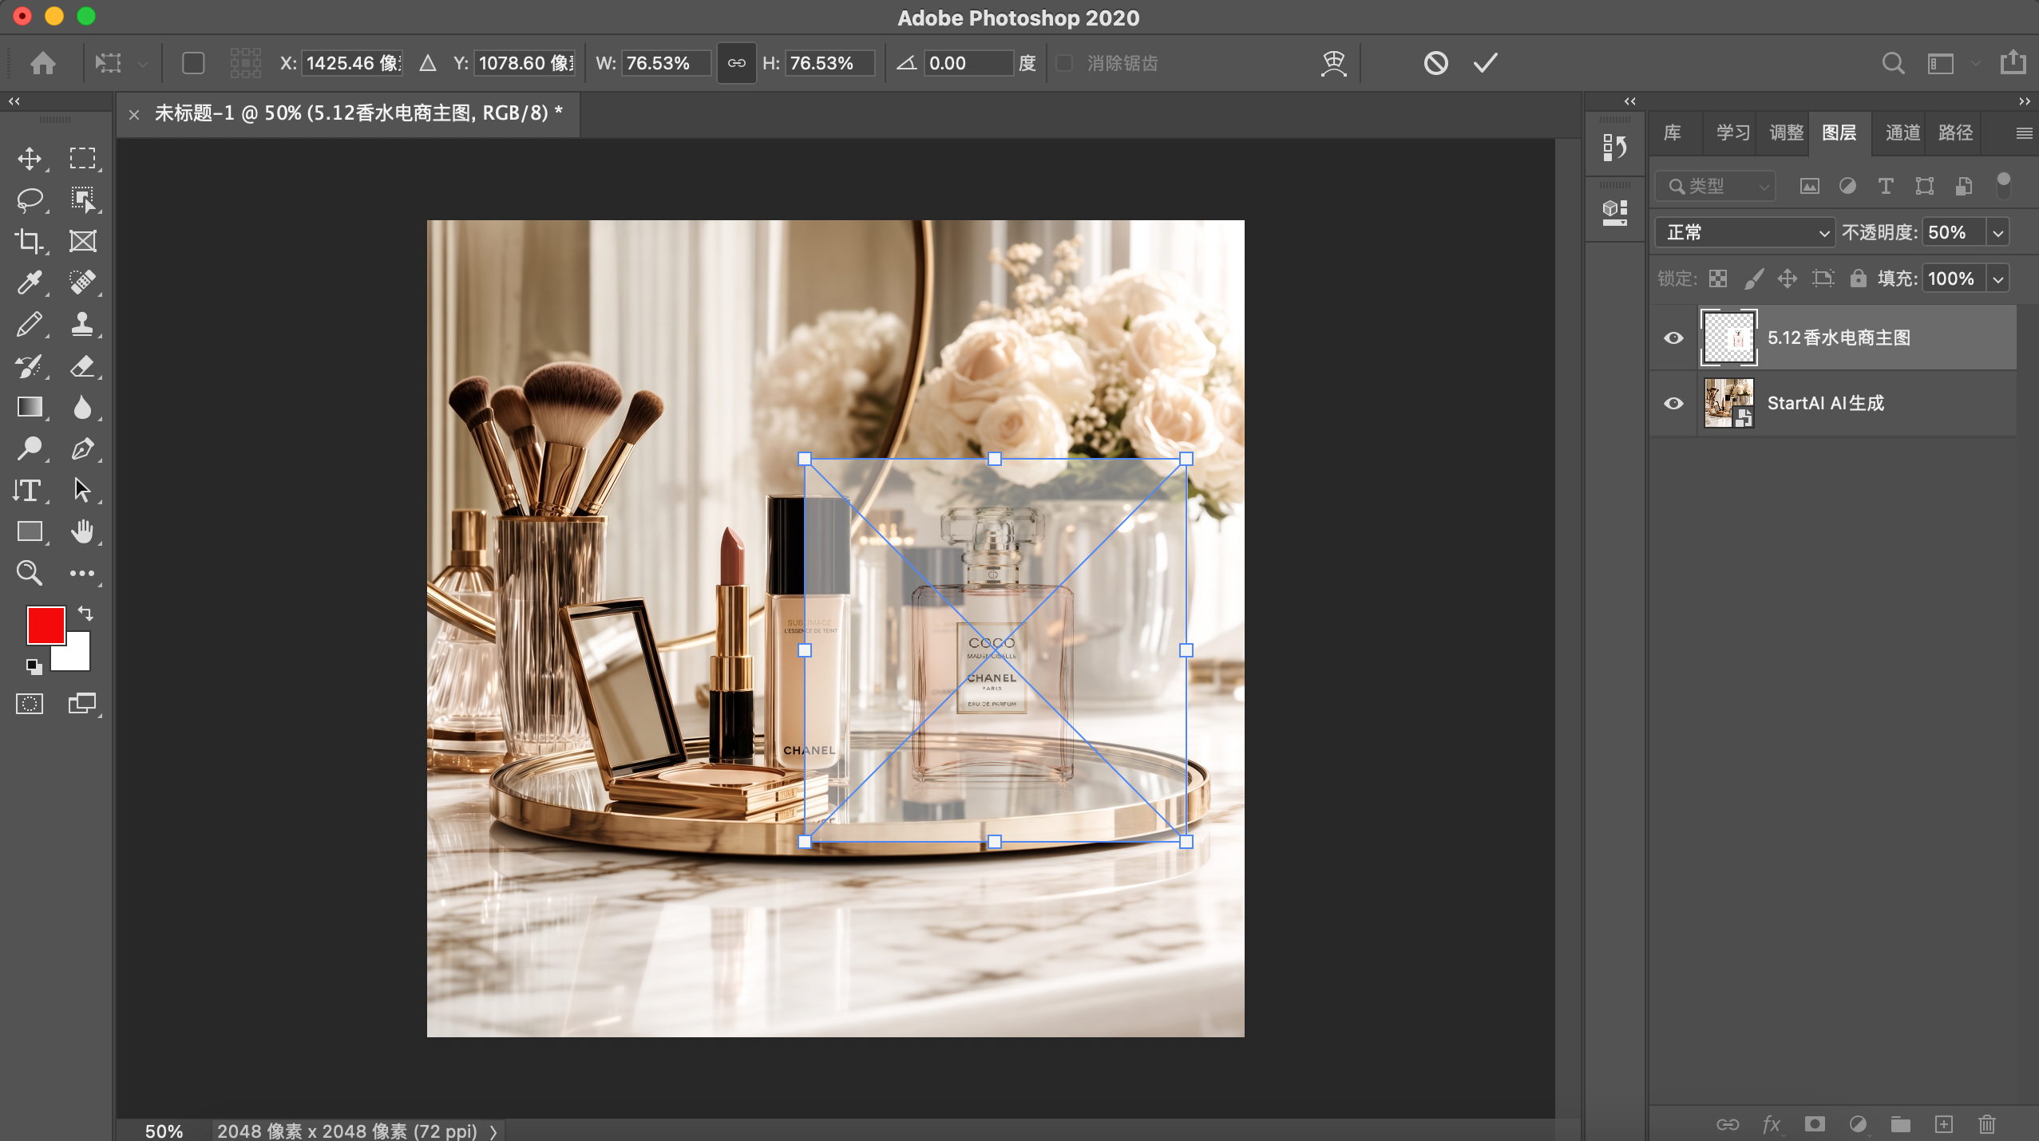The image size is (2039, 1141).
Task: Toggle the 消除锯齿 anti-alias checkbox
Action: 1064,63
